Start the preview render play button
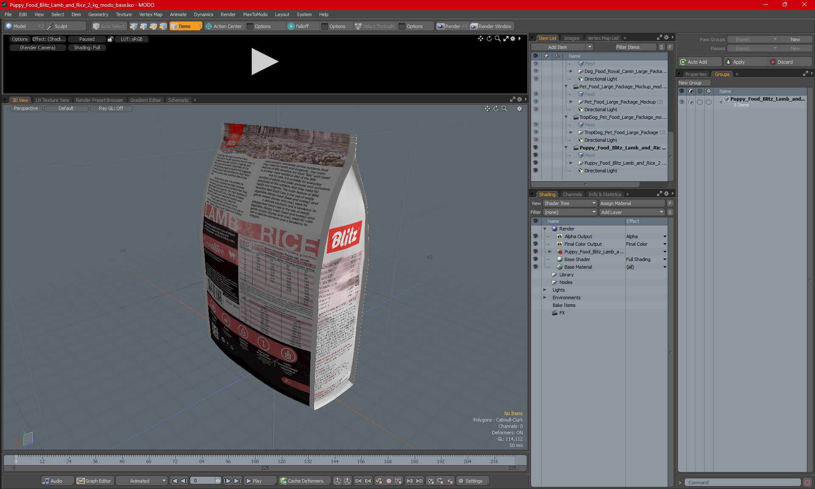The height and width of the screenshot is (489, 815). pyautogui.click(x=264, y=62)
